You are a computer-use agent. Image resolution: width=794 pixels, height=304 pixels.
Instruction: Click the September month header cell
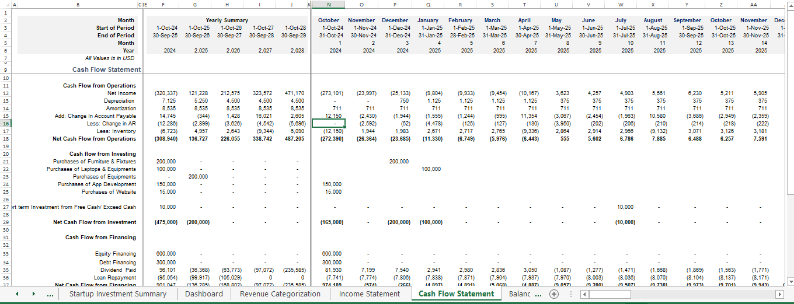[687, 20]
